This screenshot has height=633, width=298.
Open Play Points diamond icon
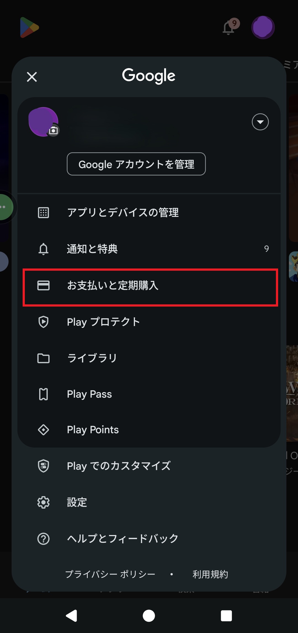click(43, 430)
